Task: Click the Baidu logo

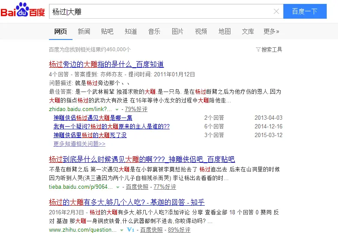Action: point(23,10)
